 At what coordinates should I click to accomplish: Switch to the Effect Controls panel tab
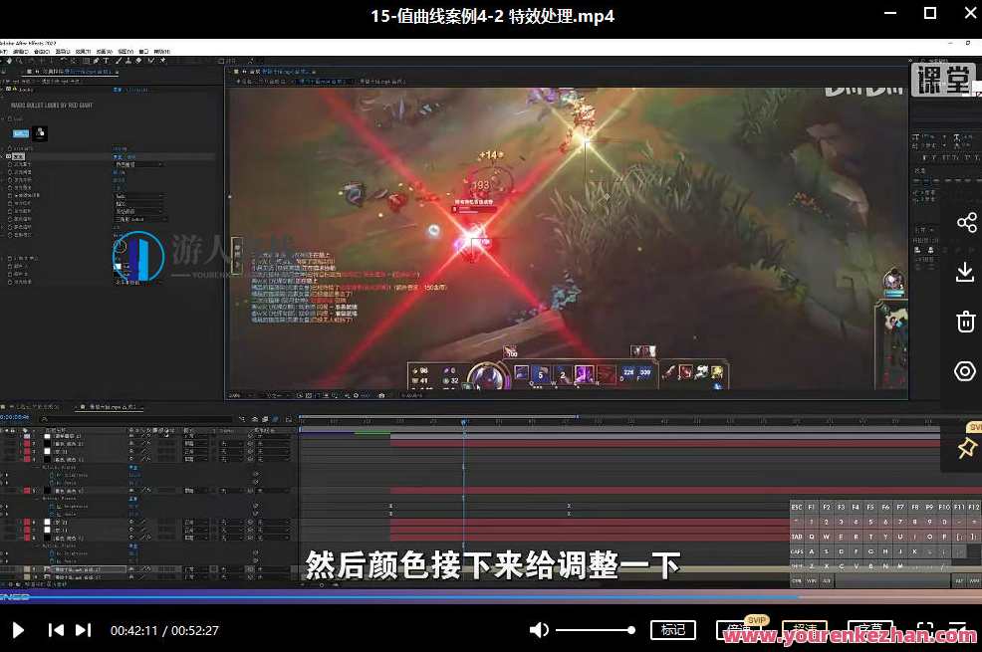tap(47, 72)
